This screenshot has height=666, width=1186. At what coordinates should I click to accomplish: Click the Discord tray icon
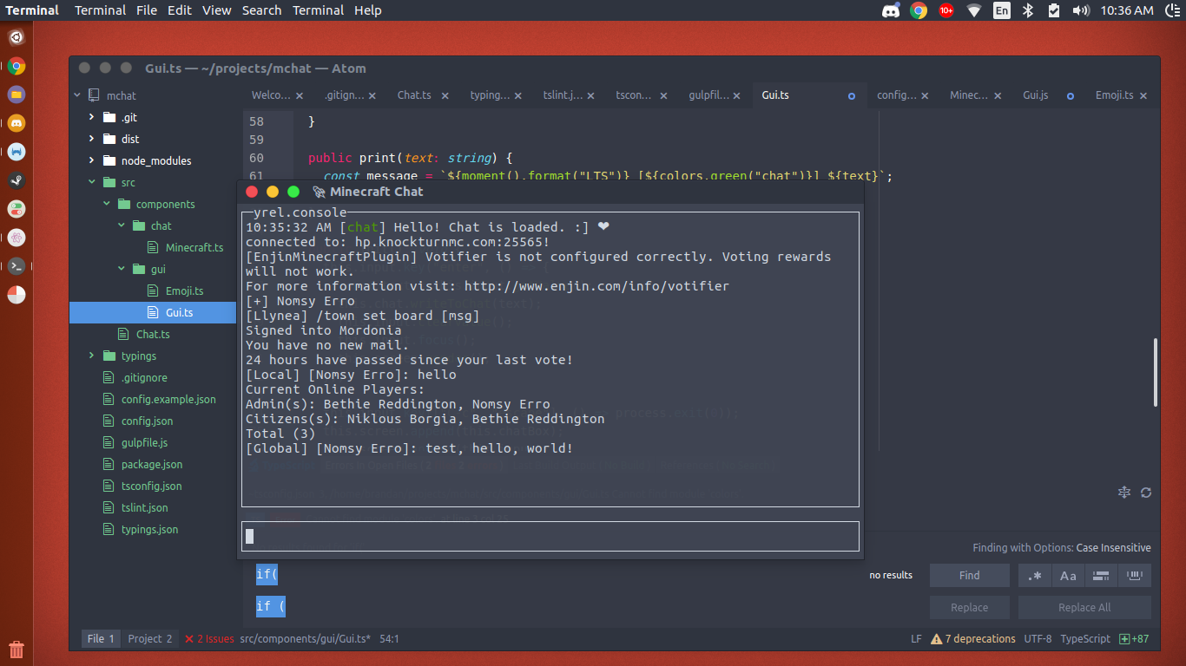point(891,10)
